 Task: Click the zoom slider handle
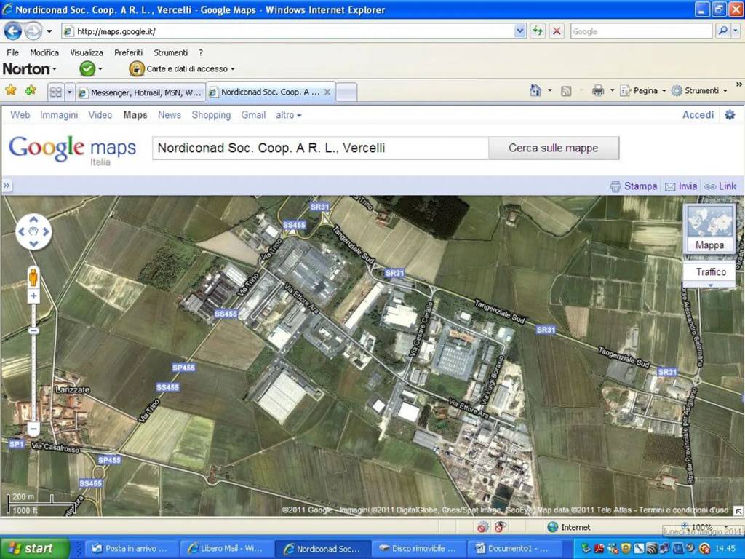(x=33, y=330)
